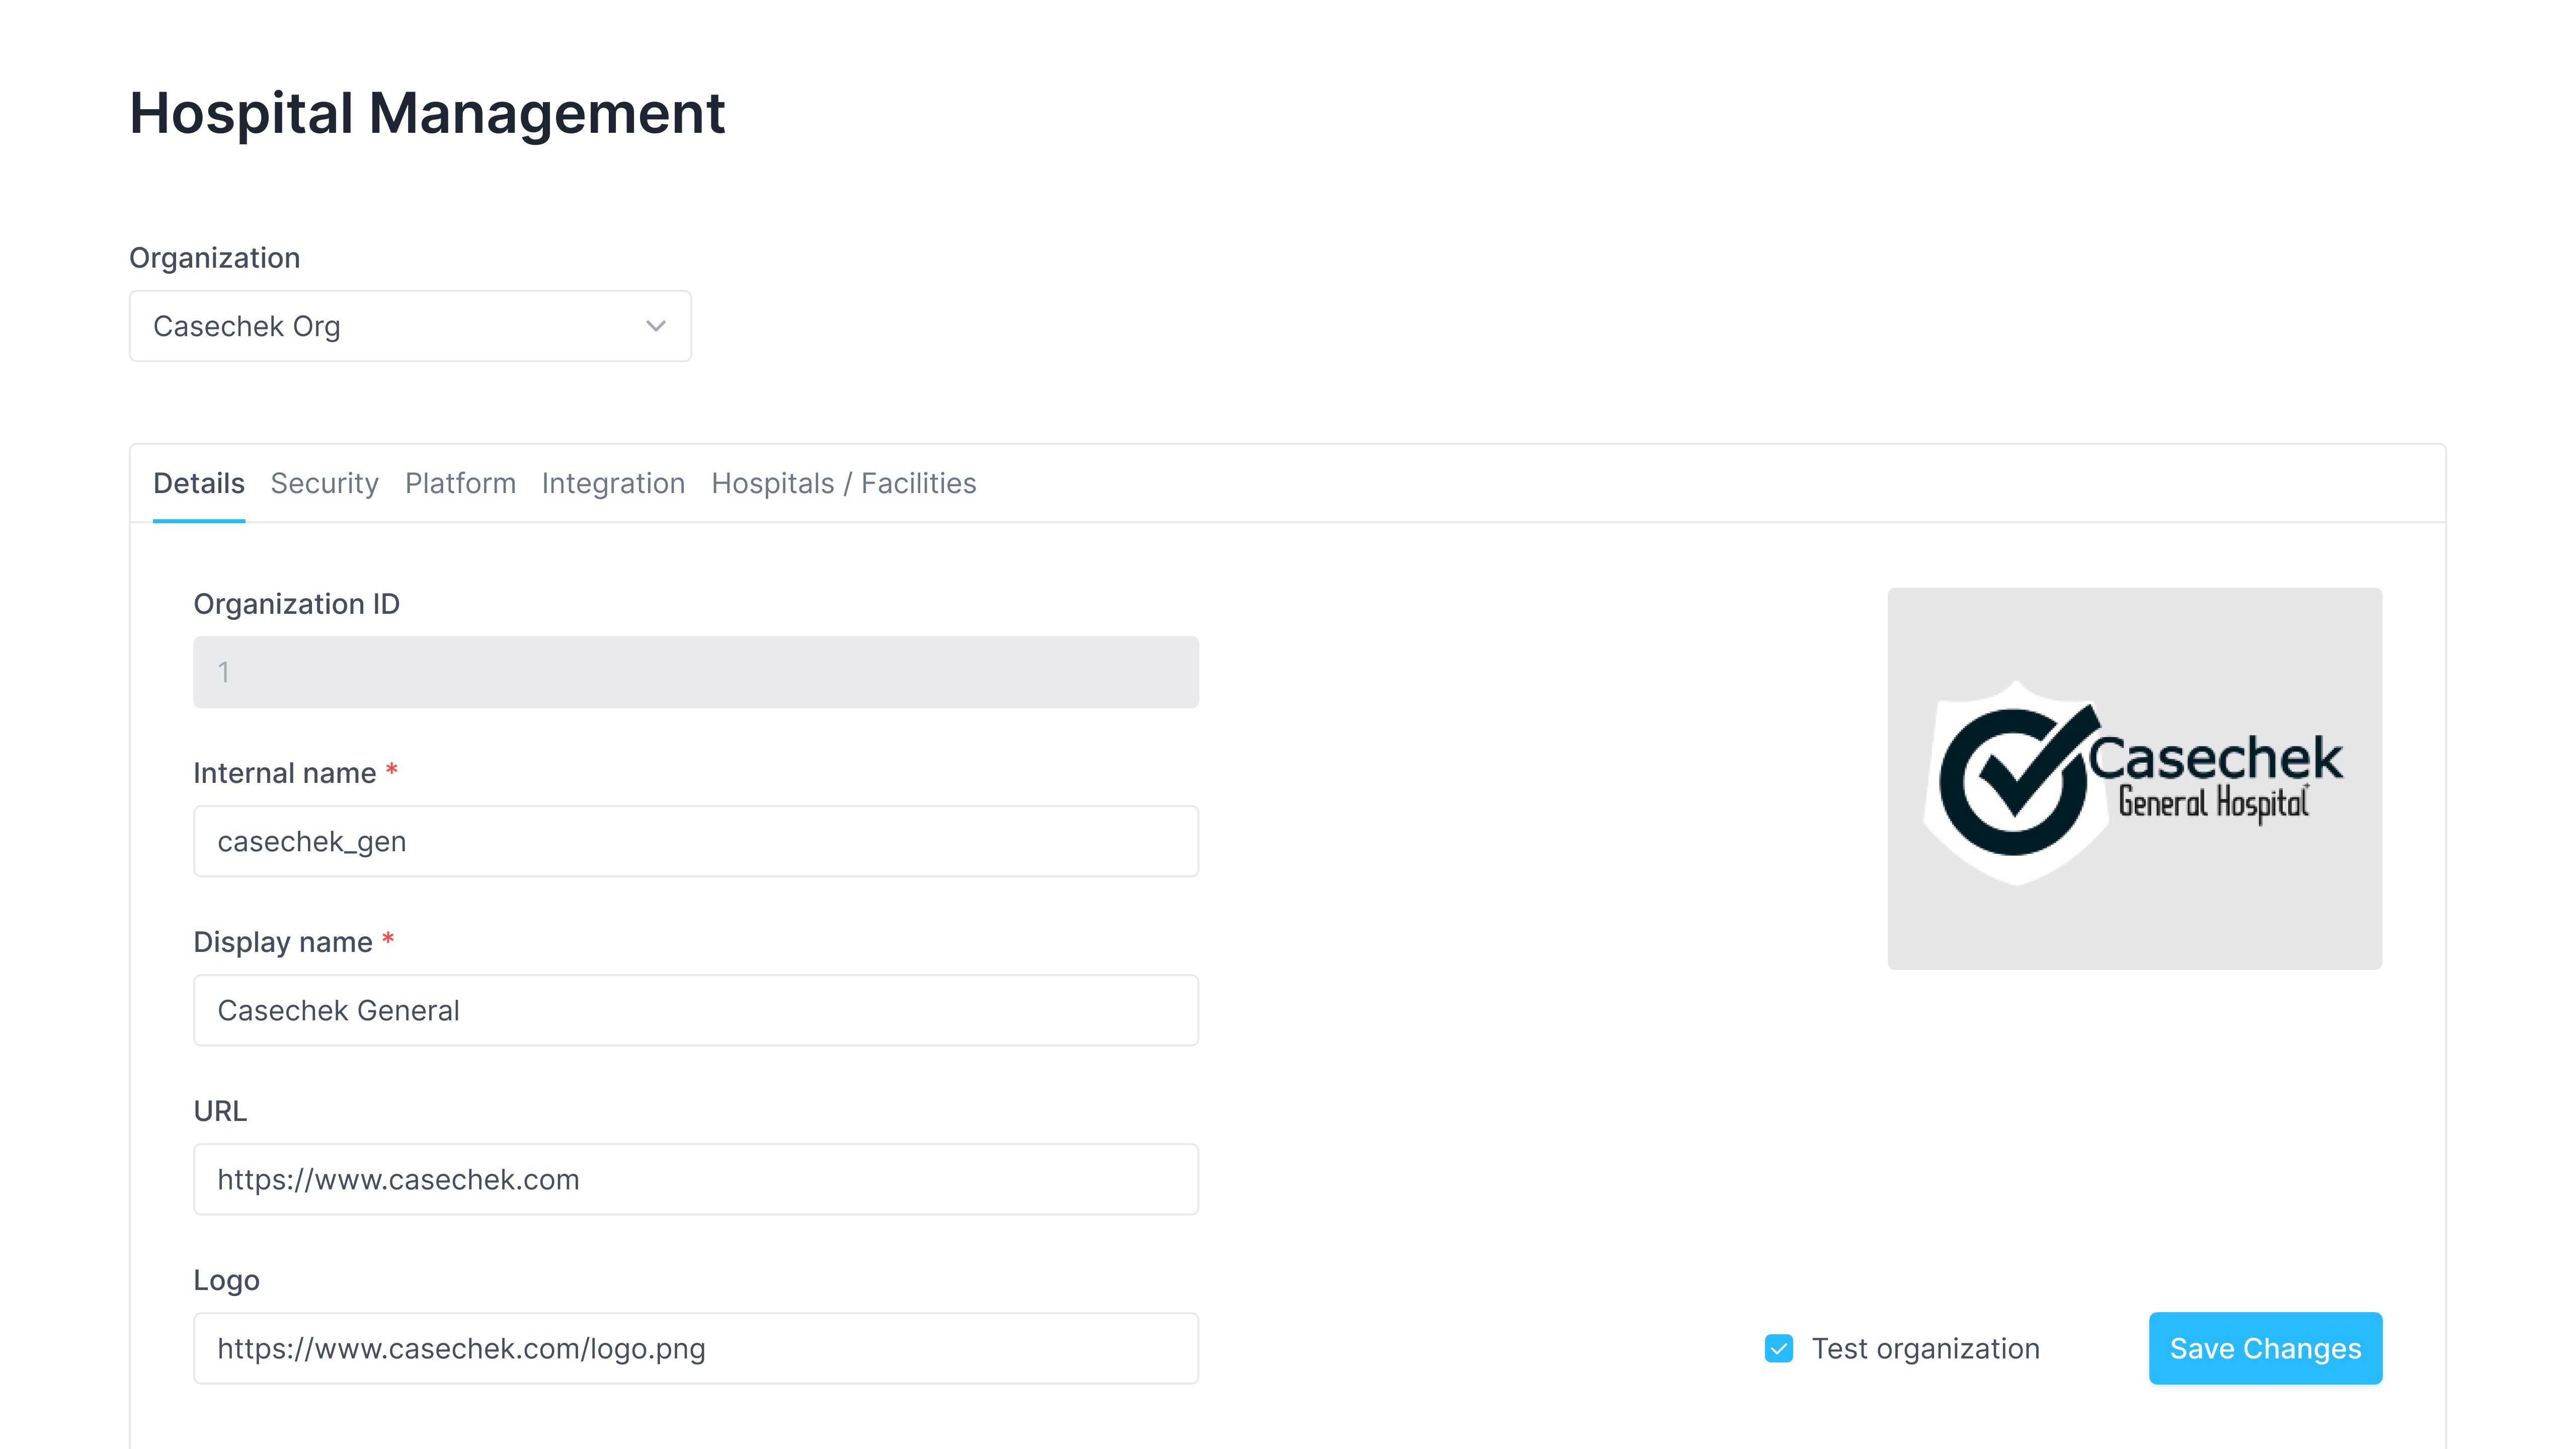This screenshot has height=1449, width=2576.
Task: Click the Internal name field label
Action: (284, 773)
